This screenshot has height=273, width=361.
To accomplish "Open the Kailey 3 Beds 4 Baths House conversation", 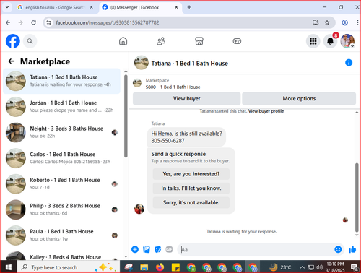I will [x=61, y=256].
